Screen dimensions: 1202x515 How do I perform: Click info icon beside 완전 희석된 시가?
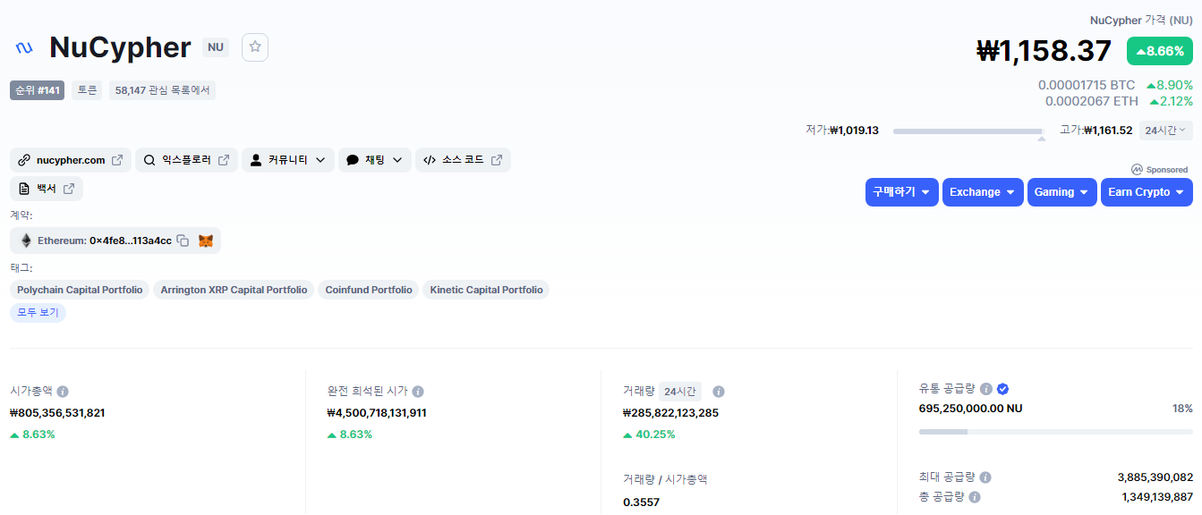418,392
